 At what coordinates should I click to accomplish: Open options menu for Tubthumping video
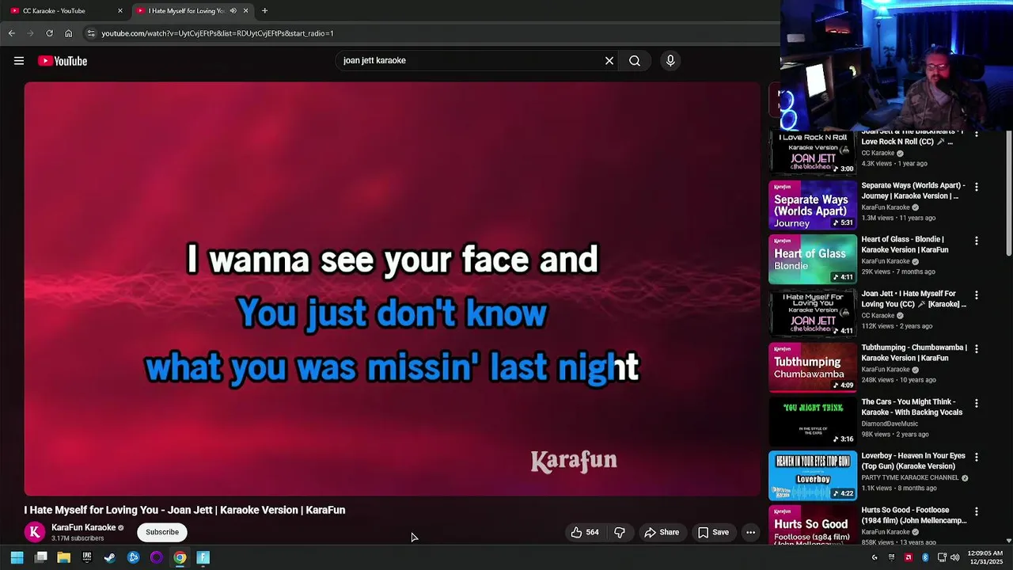[x=976, y=349]
